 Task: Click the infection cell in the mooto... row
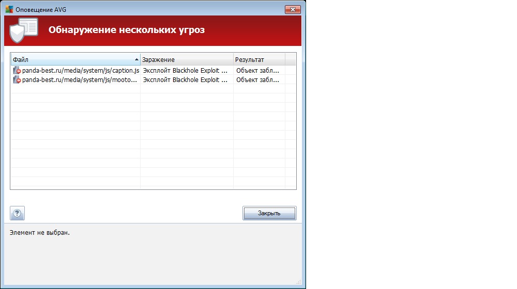coord(185,79)
